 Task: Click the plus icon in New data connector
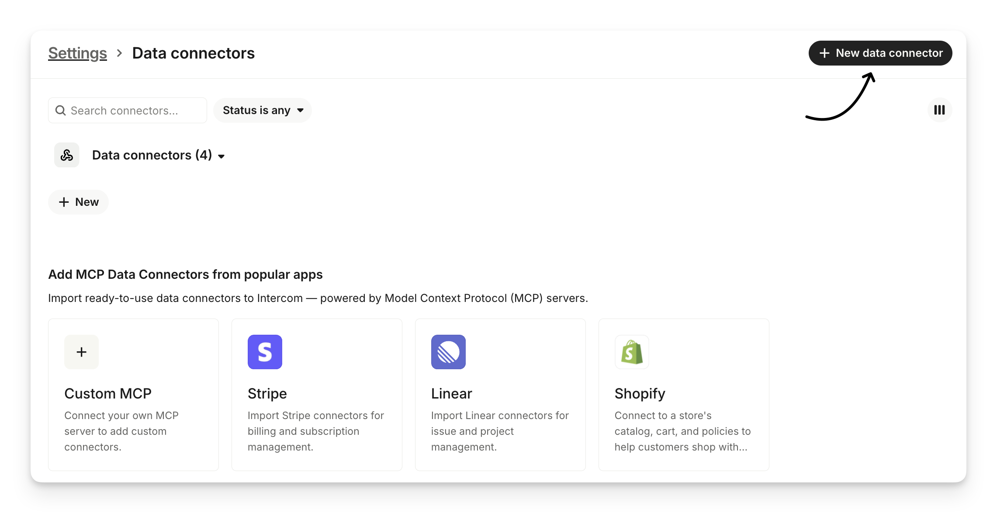pos(824,53)
